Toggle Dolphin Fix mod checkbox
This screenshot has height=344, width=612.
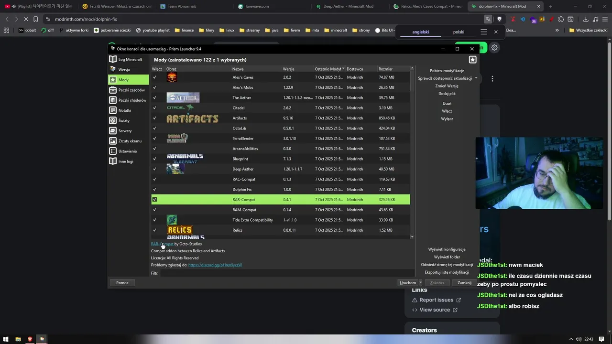tap(154, 189)
